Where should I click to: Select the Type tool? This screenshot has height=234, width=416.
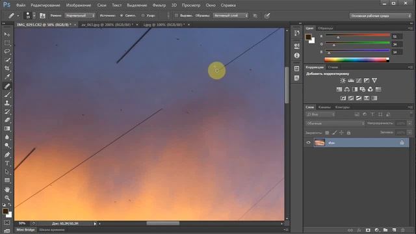7,163
